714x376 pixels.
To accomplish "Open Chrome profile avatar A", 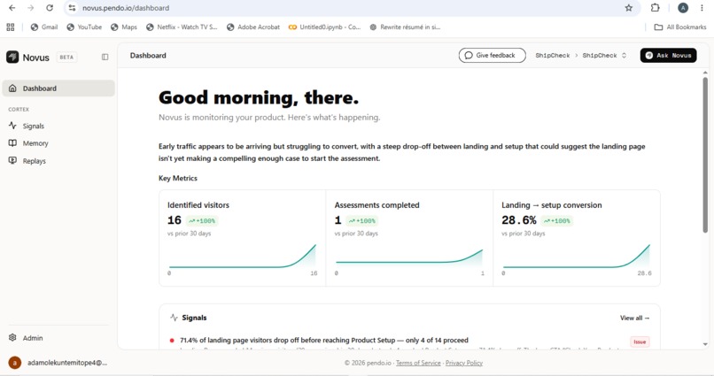I will click(x=683, y=8).
